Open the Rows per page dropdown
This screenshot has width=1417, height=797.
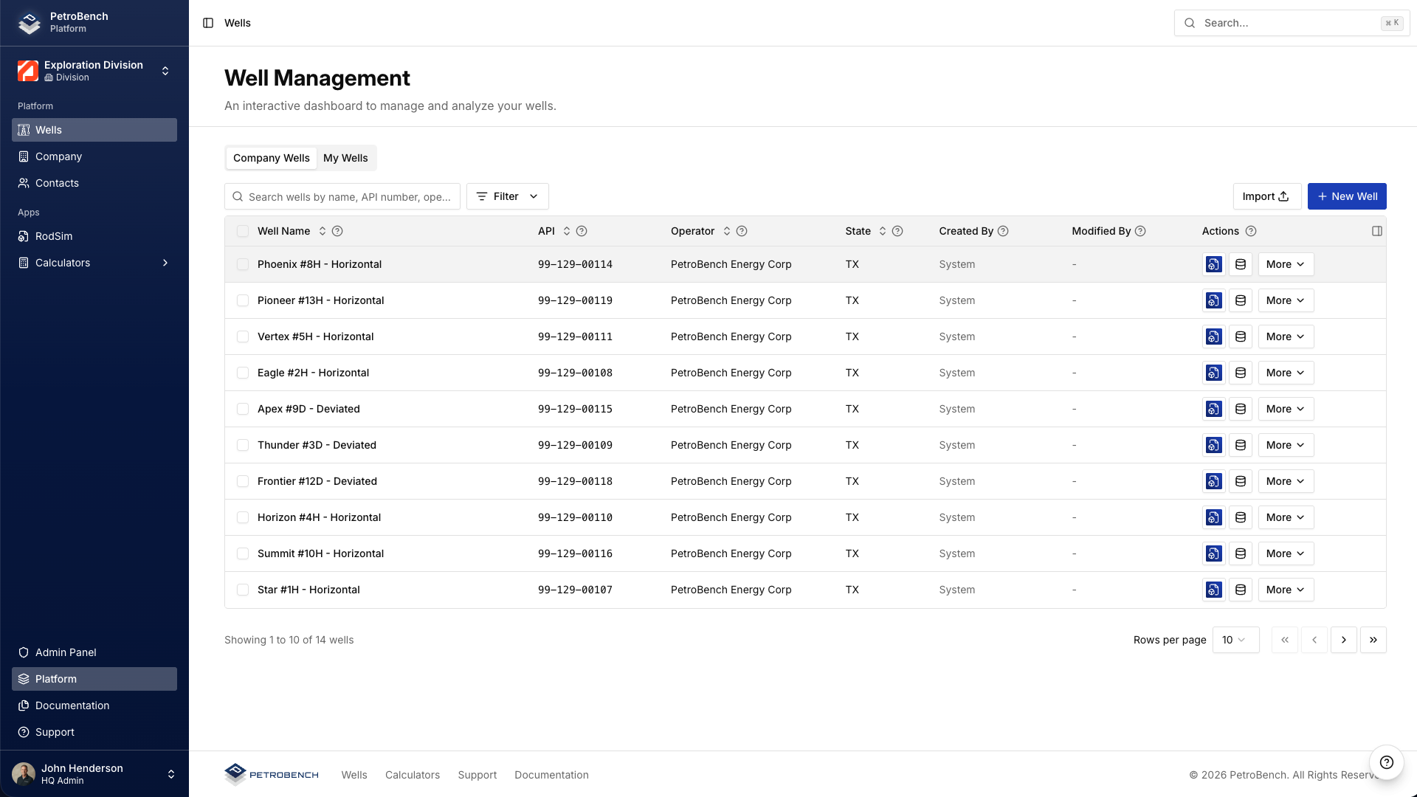click(x=1235, y=640)
